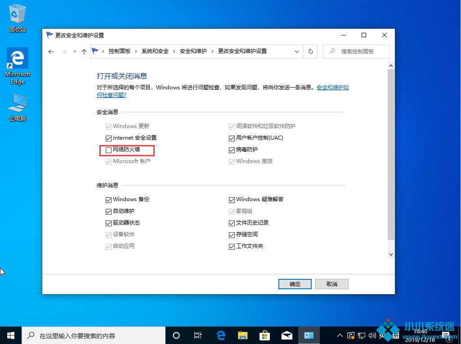The image size is (461, 344).
Task: Open Mail app from the taskbar
Action: click(x=286, y=335)
